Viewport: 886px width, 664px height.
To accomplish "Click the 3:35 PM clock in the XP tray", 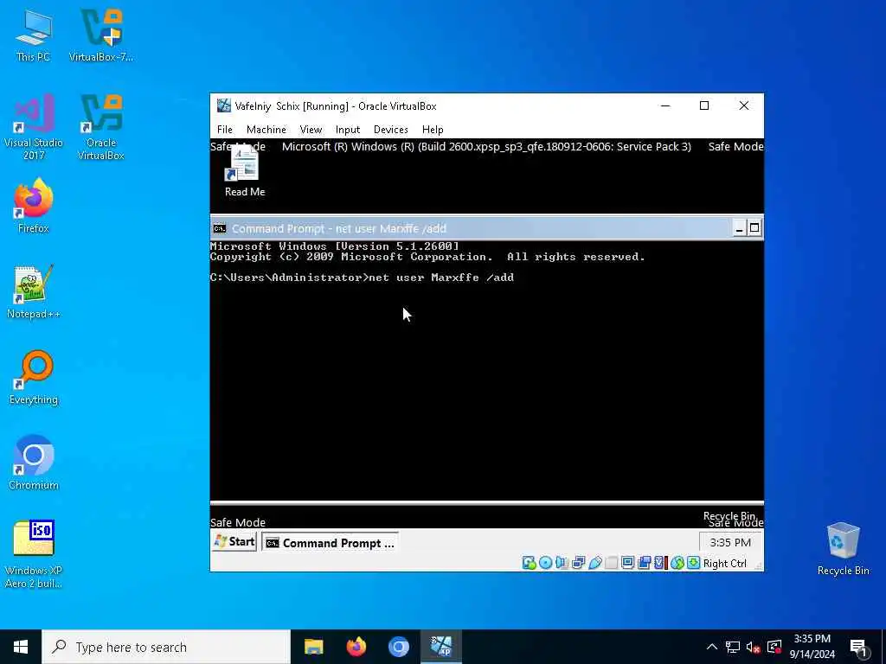I will tap(730, 543).
